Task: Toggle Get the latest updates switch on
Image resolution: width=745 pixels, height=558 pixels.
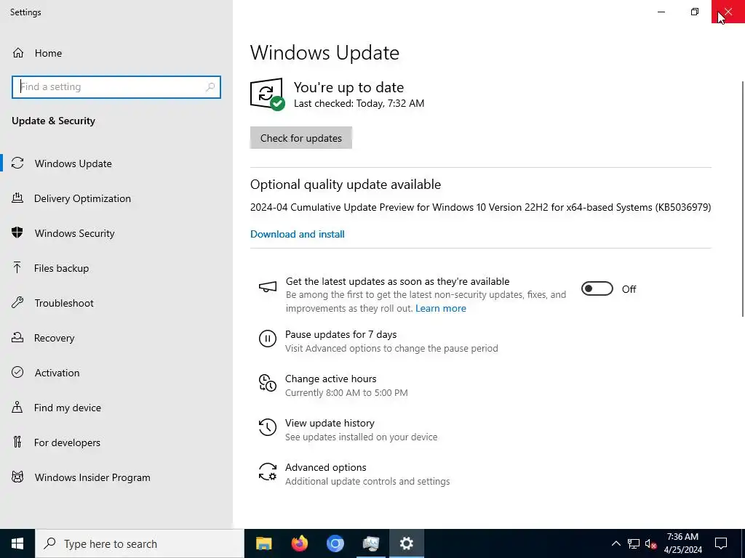Action: coord(597,288)
